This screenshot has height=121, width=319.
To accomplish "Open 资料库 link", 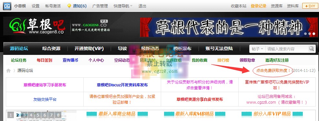I will (293, 6).
